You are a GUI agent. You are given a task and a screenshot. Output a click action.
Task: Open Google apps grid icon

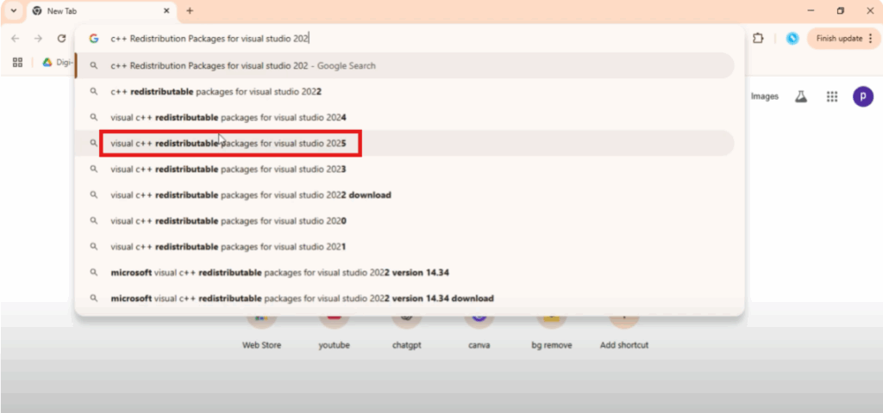point(832,96)
